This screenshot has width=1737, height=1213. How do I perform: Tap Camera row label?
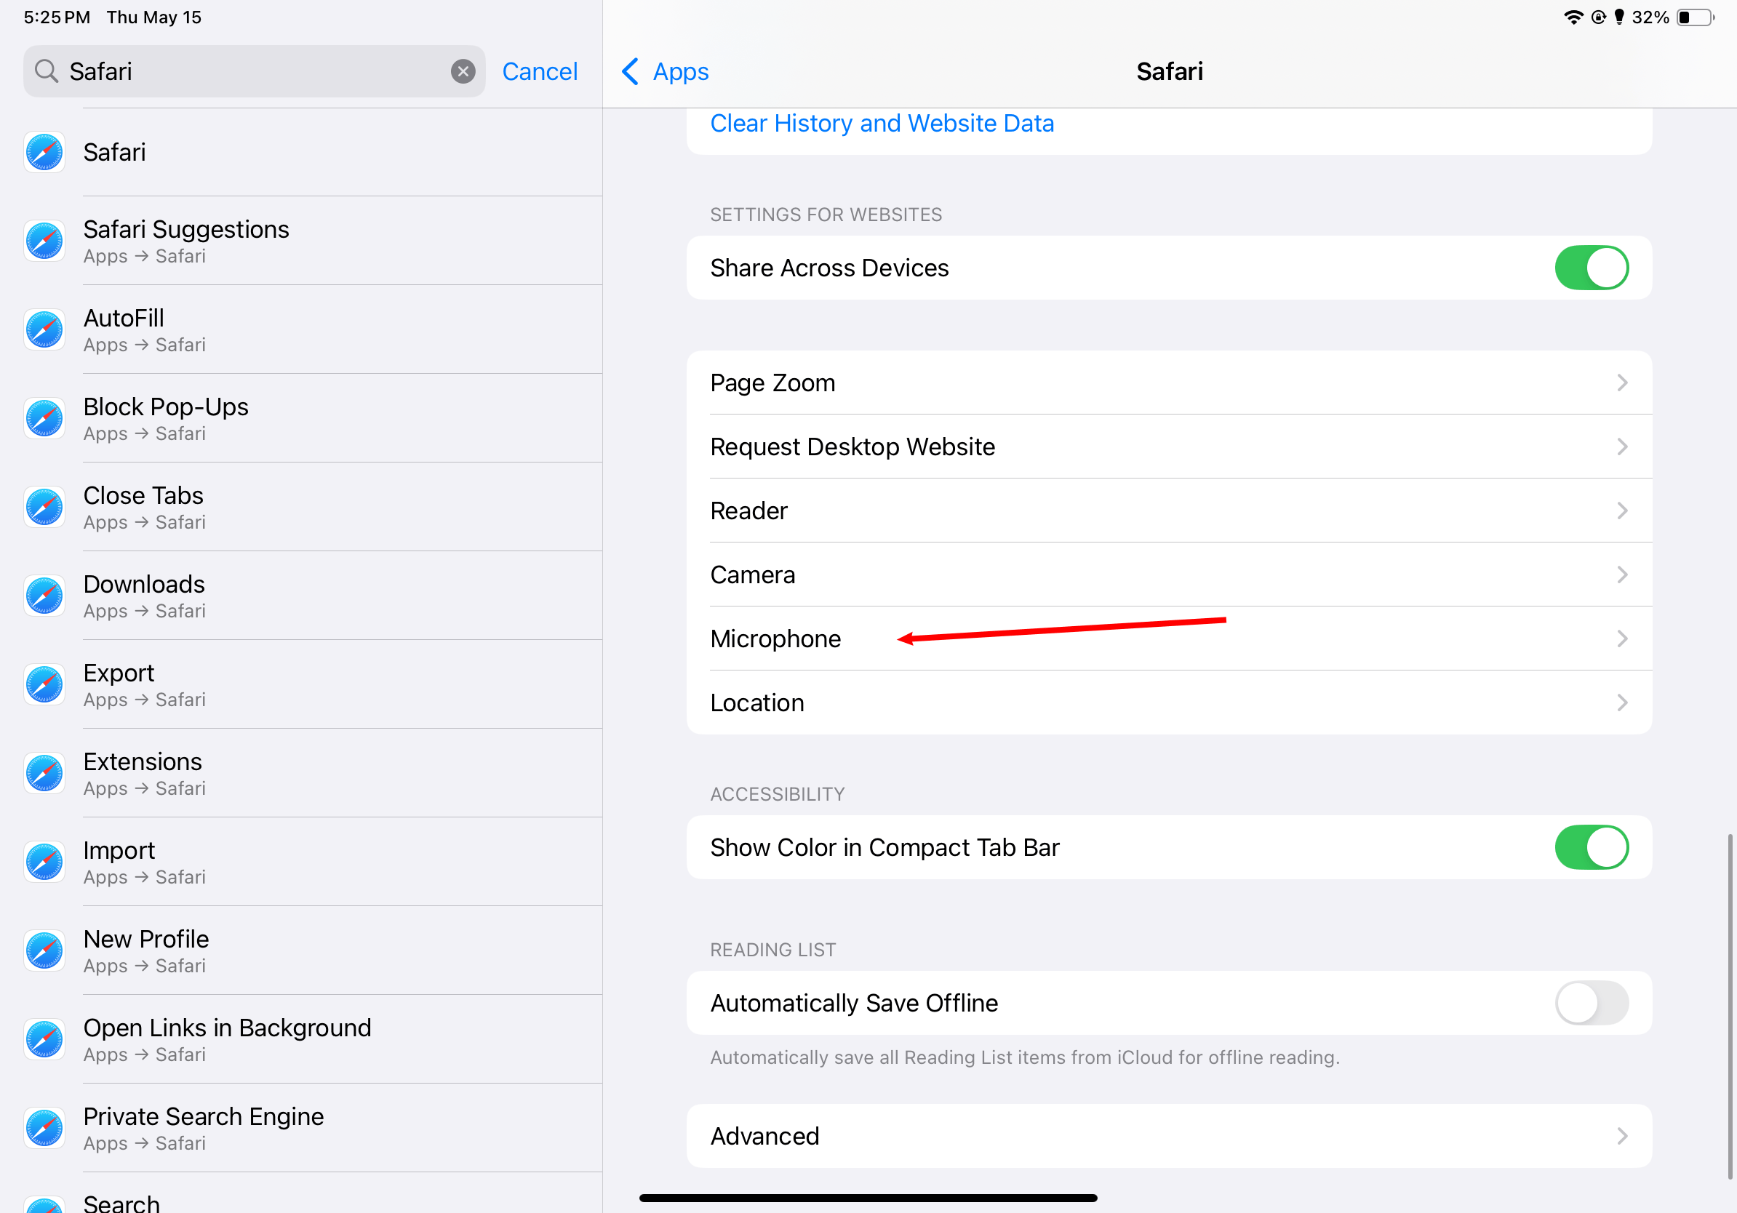click(753, 575)
